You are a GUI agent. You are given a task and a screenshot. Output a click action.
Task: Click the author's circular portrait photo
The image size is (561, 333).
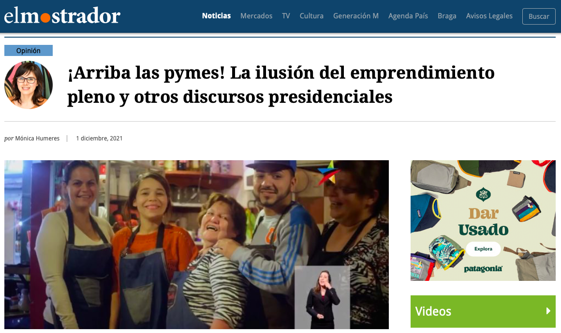coord(29,85)
